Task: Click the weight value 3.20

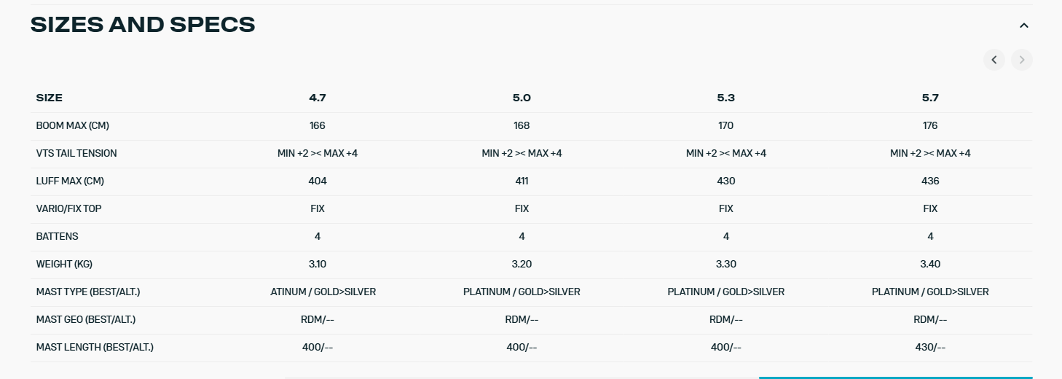Action: 522,264
